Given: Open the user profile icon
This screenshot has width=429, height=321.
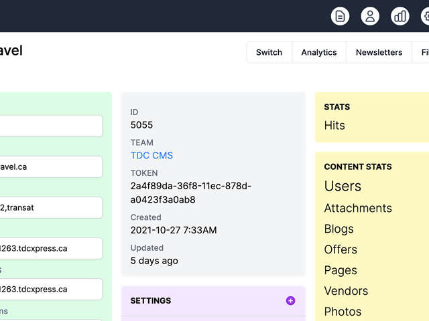Looking at the screenshot, I should coord(370,16).
